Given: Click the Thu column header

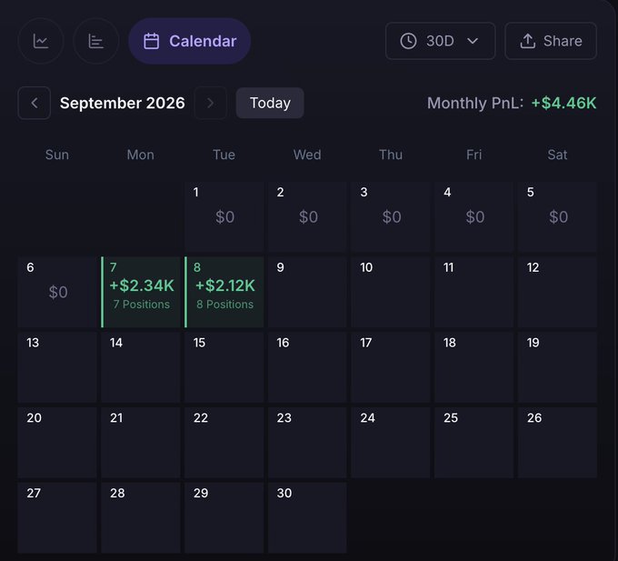Looking at the screenshot, I should 391,155.
